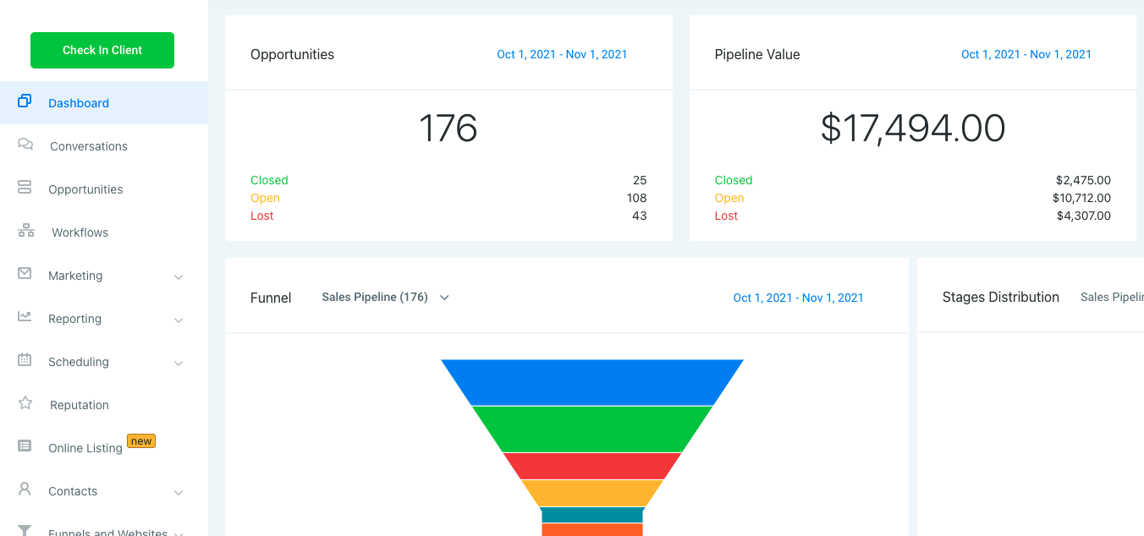Click the lost count 43
This screenshot has width=1144, height=536.
(x=640, y=216)
